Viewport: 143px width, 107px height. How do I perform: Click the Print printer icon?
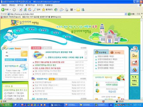coord(67,9)
